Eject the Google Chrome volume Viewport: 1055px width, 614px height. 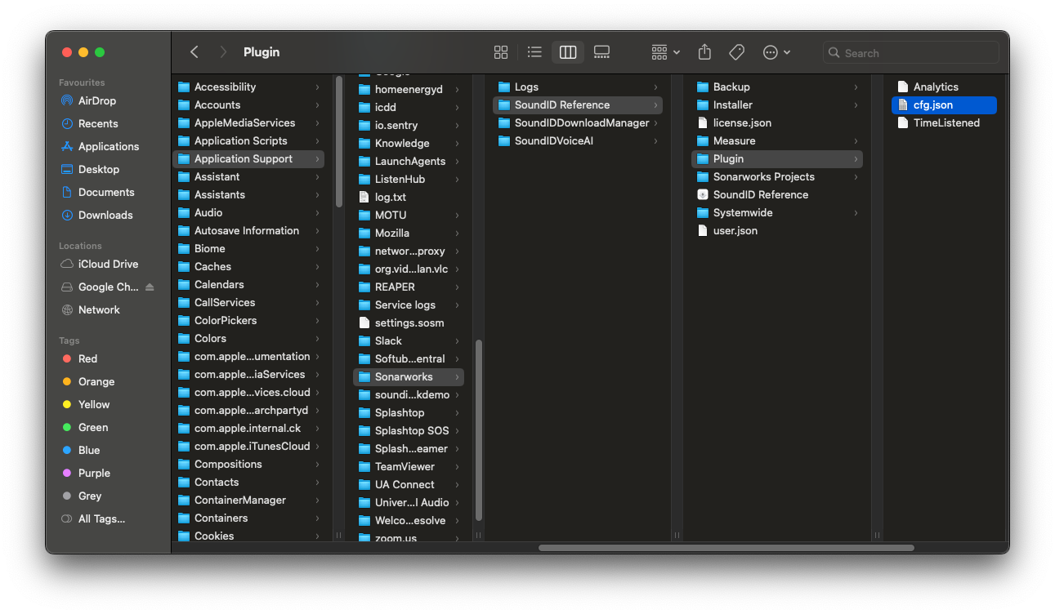pos(150,287)
